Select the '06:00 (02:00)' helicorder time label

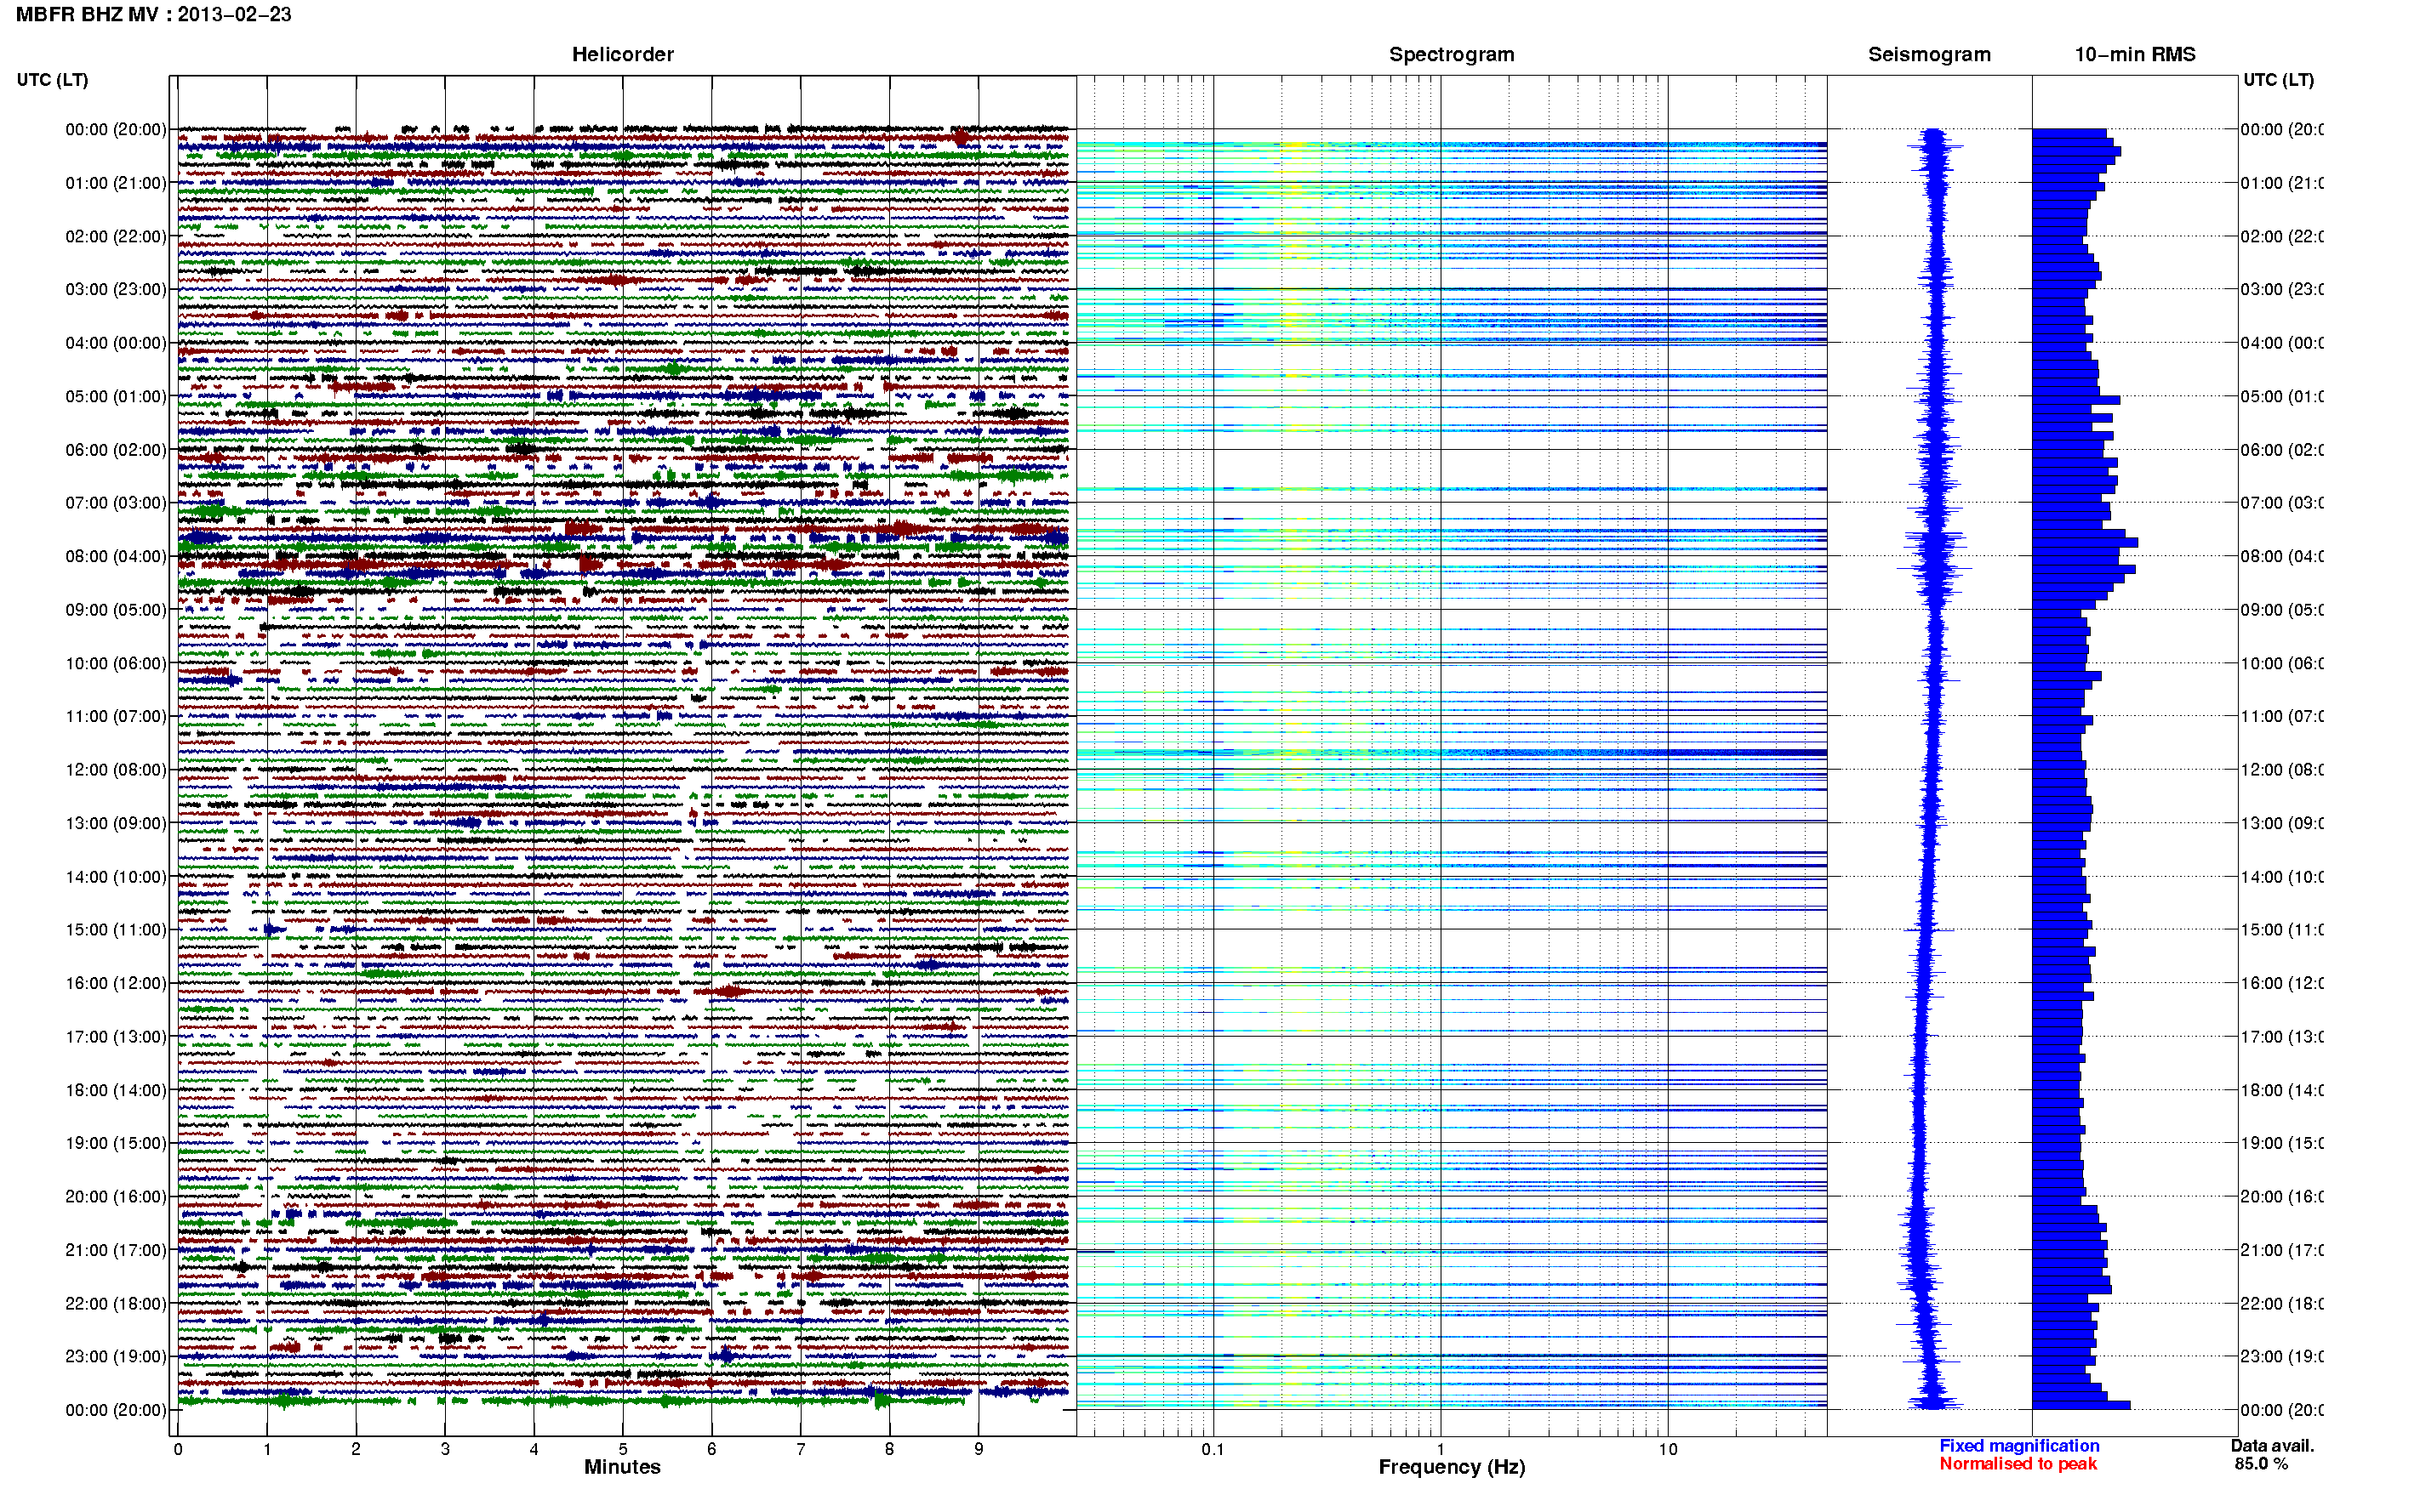pyautogui.click(x=116, y=450)
